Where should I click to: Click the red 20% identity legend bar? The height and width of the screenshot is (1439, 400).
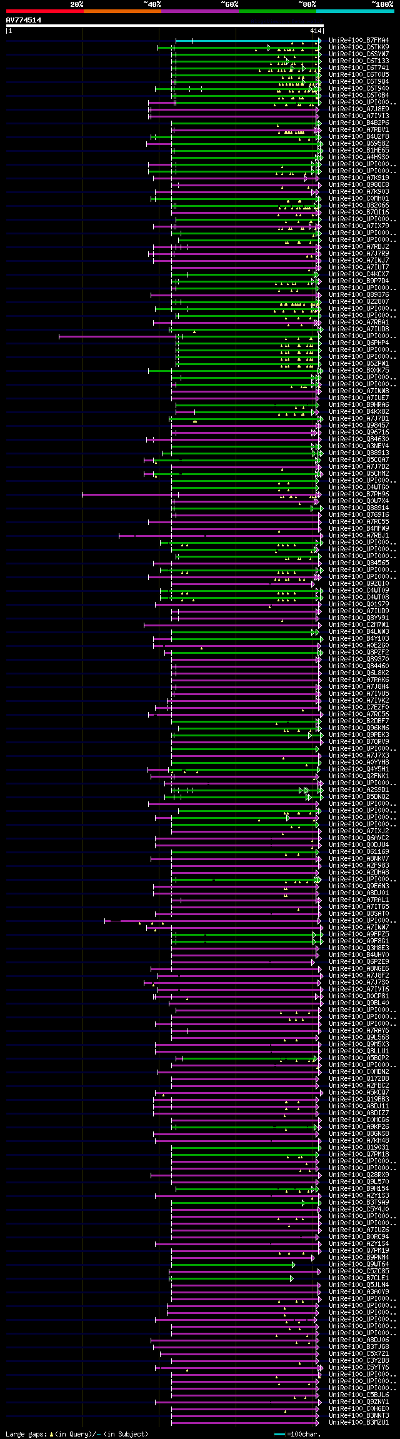coord(44,11)
